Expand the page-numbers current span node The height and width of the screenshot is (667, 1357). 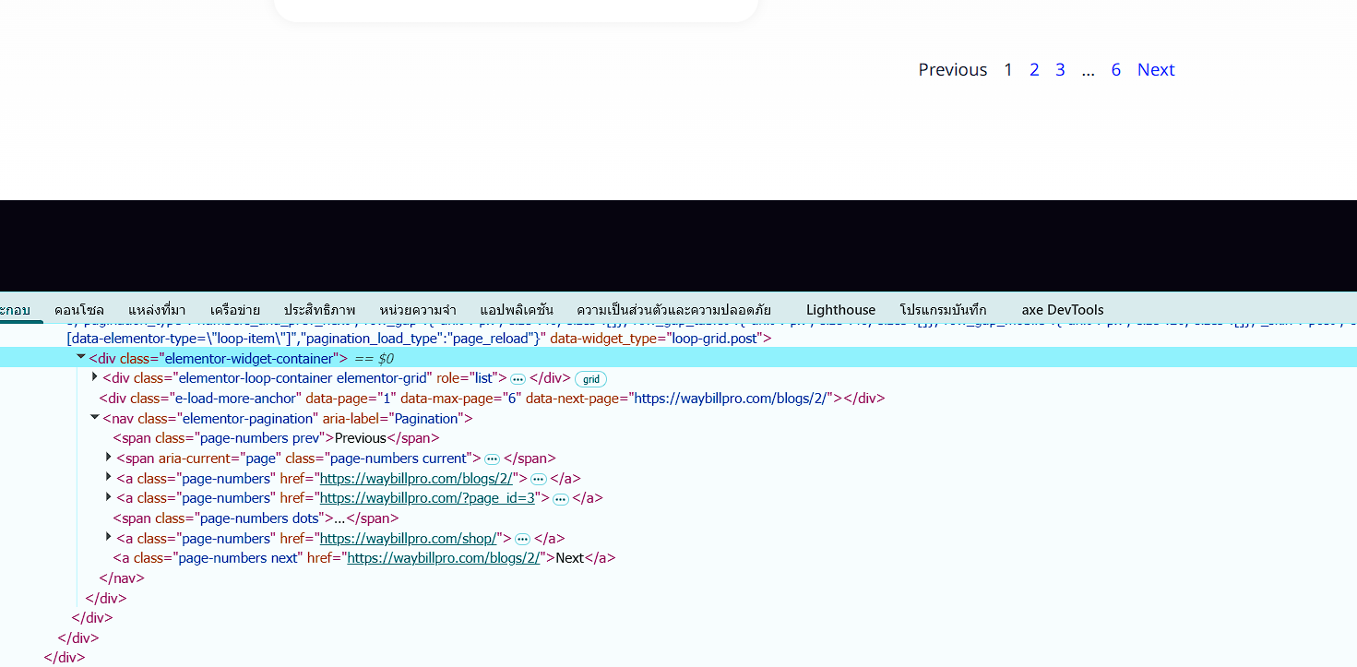109,458
